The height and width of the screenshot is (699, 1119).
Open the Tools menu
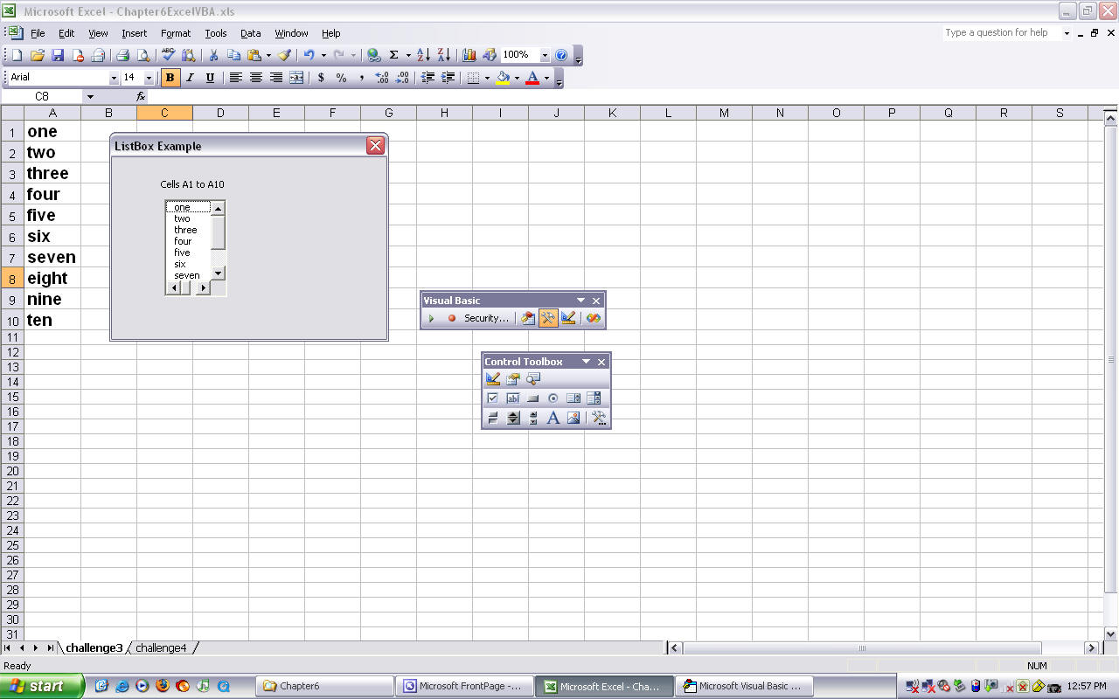pos(216,33)
